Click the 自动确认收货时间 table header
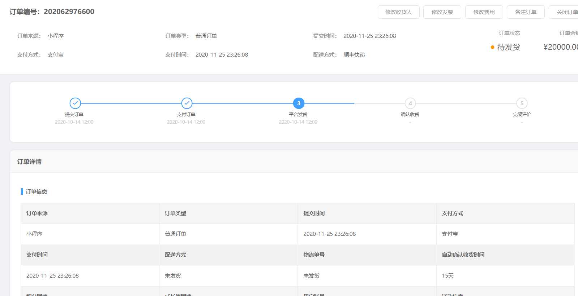The image size is (578, 296). coord(463,255)
